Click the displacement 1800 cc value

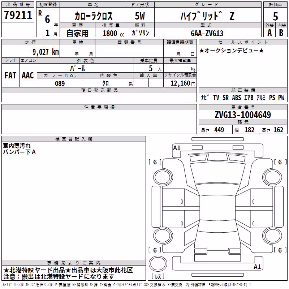(x=113, y=33)
